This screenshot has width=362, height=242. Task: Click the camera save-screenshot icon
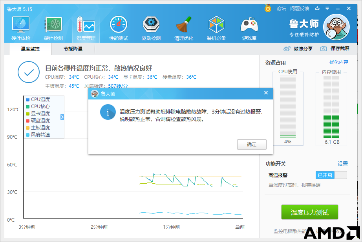click(324, 49)
